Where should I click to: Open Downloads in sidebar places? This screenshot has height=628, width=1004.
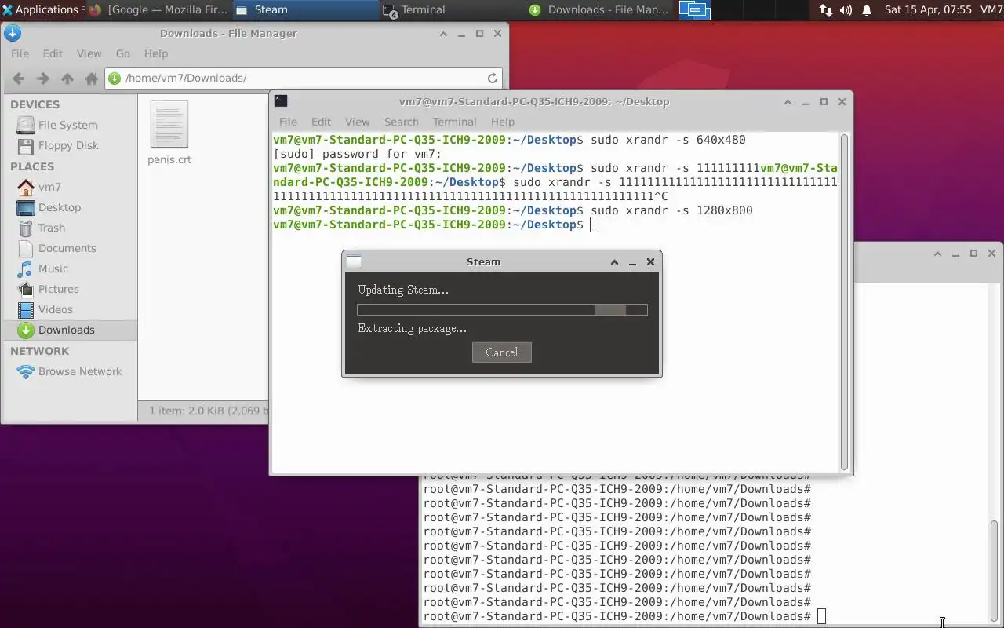tap(68, 330)
